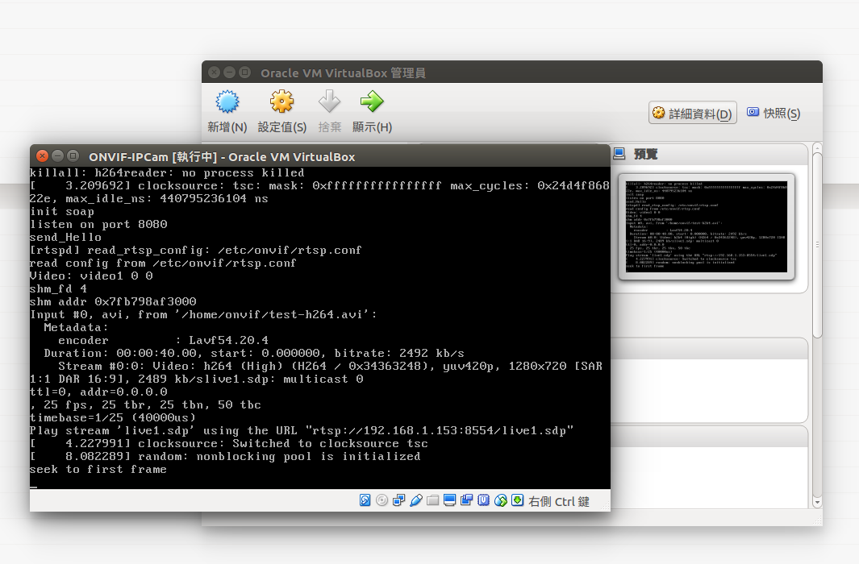Click the monitor icon beside 預覽

pyautogui.click(x=619, y=154)
